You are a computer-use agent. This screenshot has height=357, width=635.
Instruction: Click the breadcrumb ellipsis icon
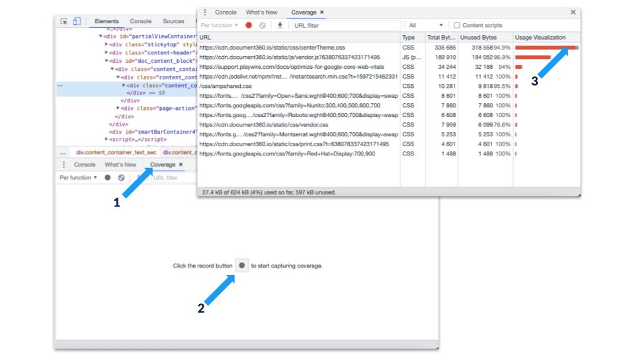(63, 153)
